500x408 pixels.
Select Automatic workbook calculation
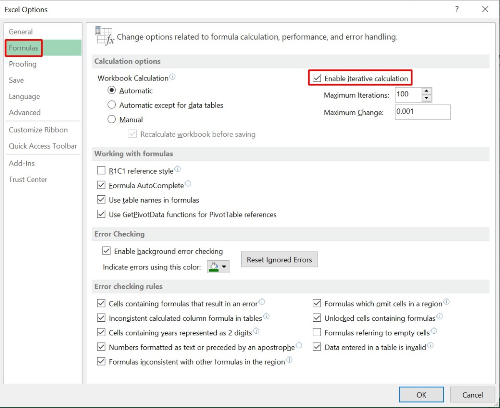pos(112,91)
